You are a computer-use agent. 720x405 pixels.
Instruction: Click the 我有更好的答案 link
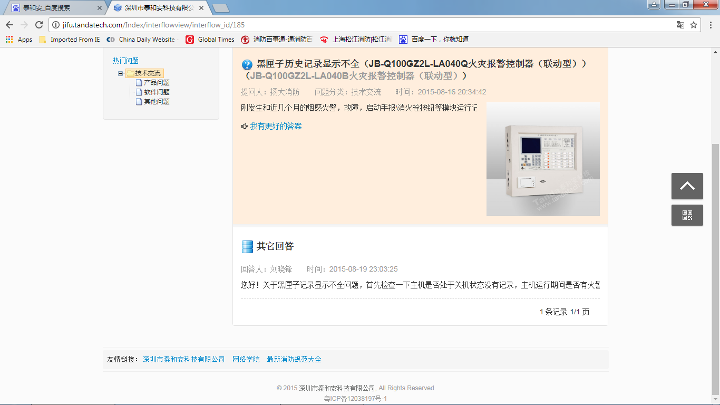click(x=276, y=126)
